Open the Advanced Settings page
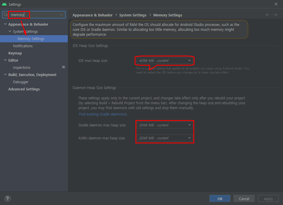 coord(24,89)
